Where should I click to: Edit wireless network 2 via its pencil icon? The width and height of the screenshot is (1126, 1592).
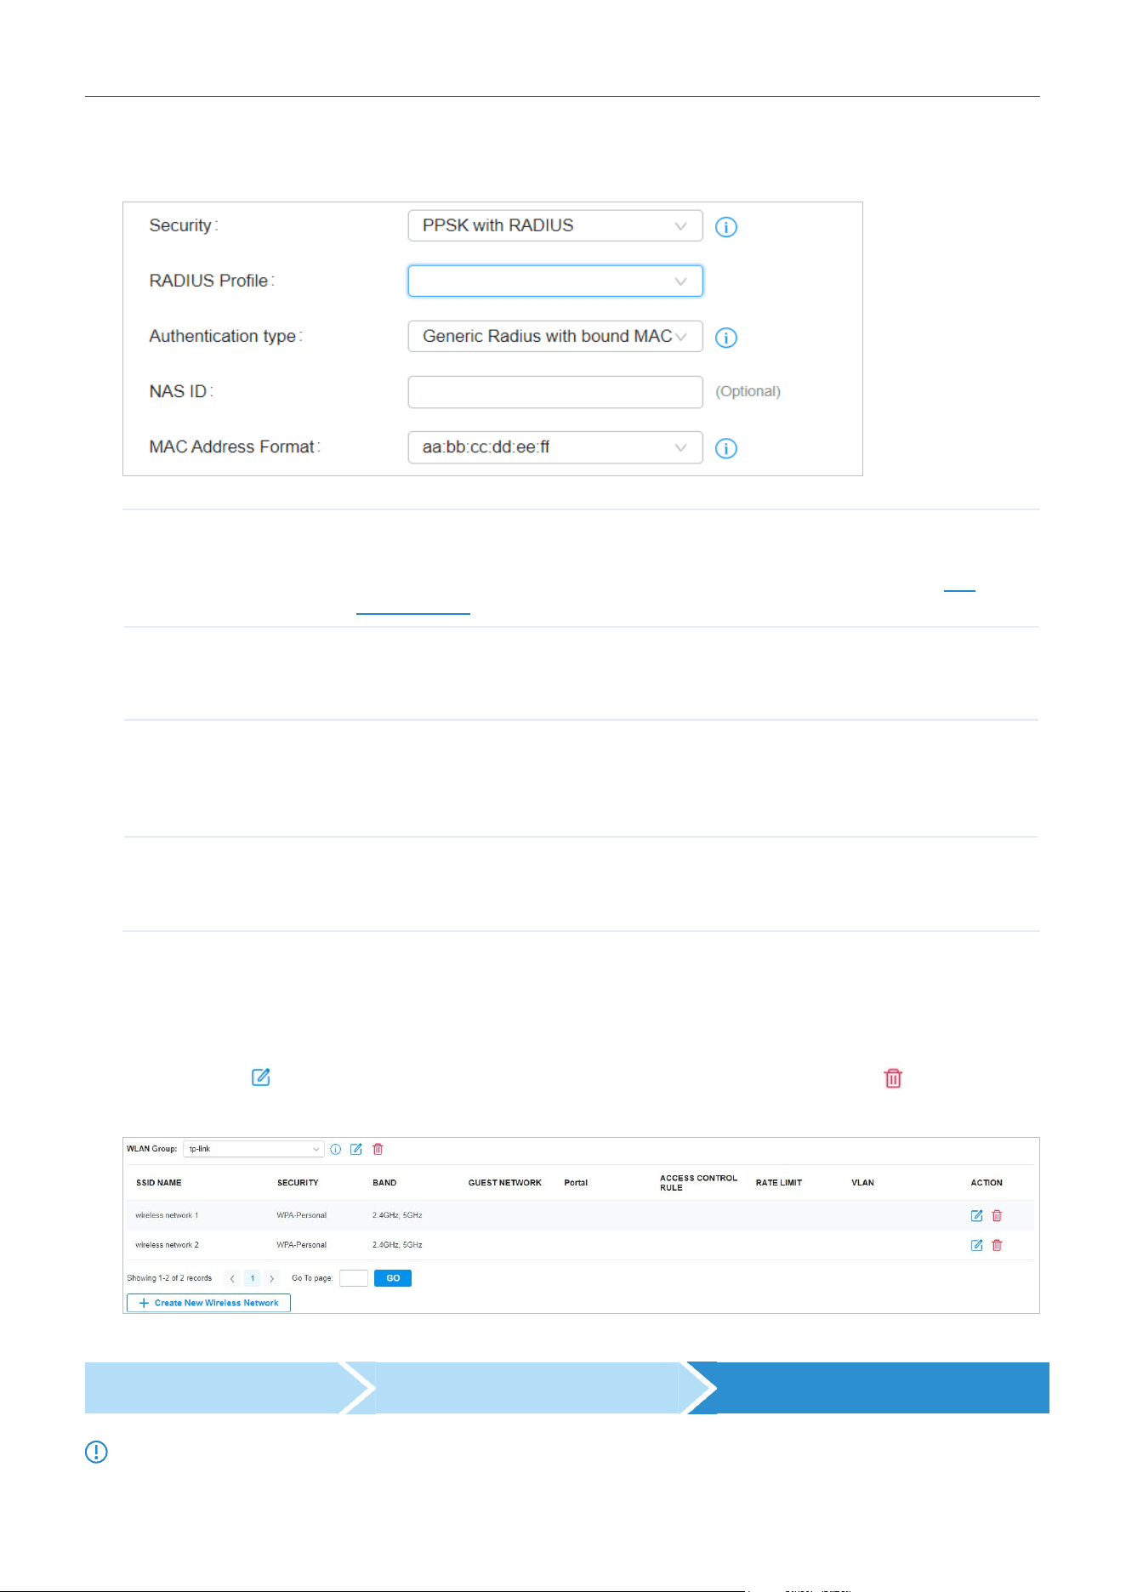click(x=976, y=1245)
